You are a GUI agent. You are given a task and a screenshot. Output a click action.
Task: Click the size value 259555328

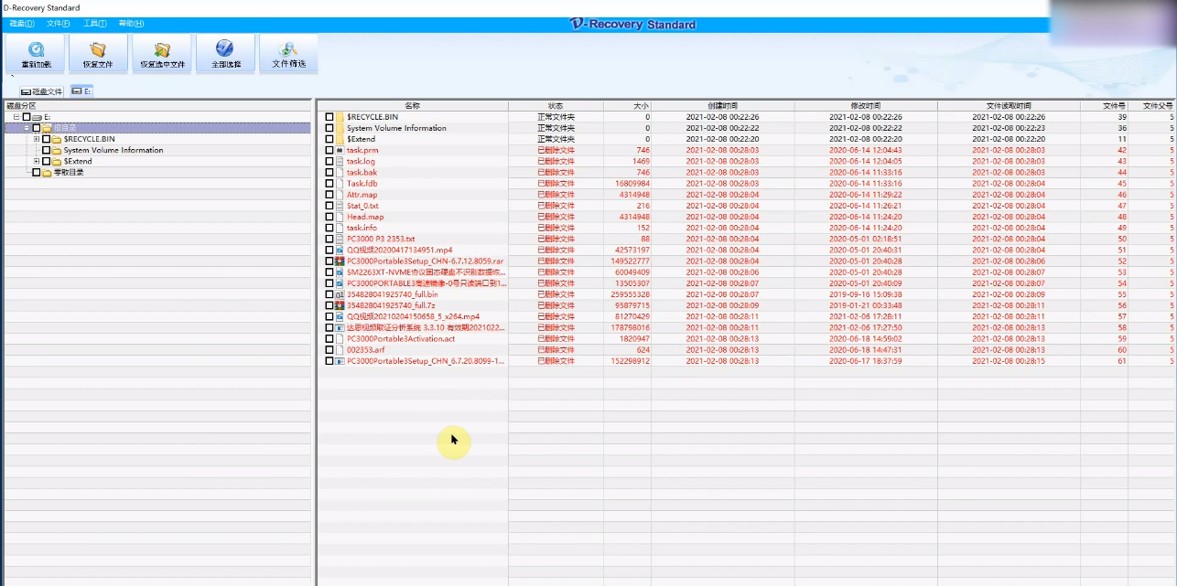pos(630,294)
